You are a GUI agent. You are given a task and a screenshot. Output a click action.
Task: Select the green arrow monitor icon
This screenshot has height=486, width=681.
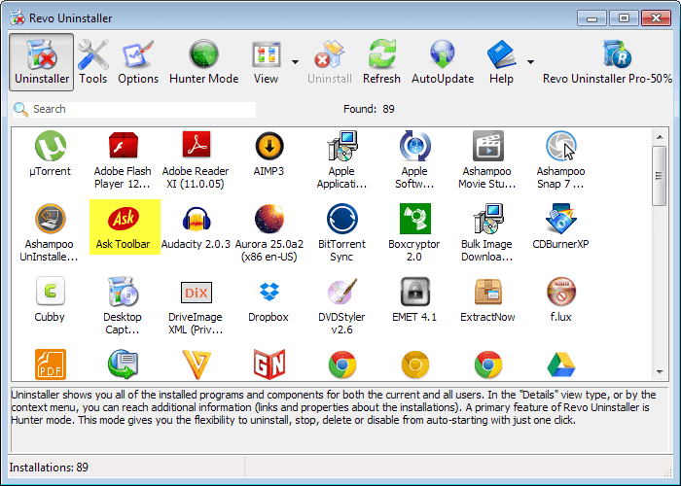[x=123, y=364]
